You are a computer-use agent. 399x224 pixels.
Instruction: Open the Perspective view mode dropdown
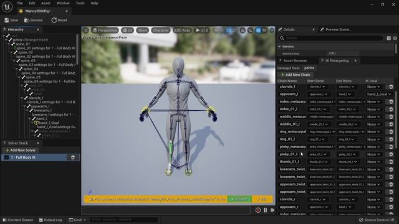105,30
